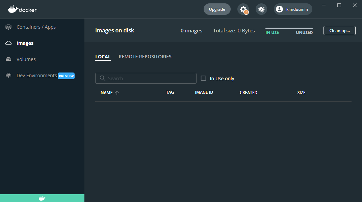The height and width of the screenshot is (202, 362).
Task: Click the Clean up... button
Action: pyautogui.click(x=339, y=31)
